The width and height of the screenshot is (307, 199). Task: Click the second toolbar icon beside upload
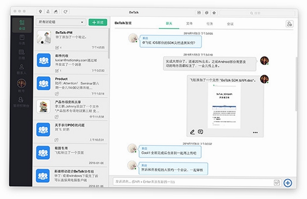[48, 12]
